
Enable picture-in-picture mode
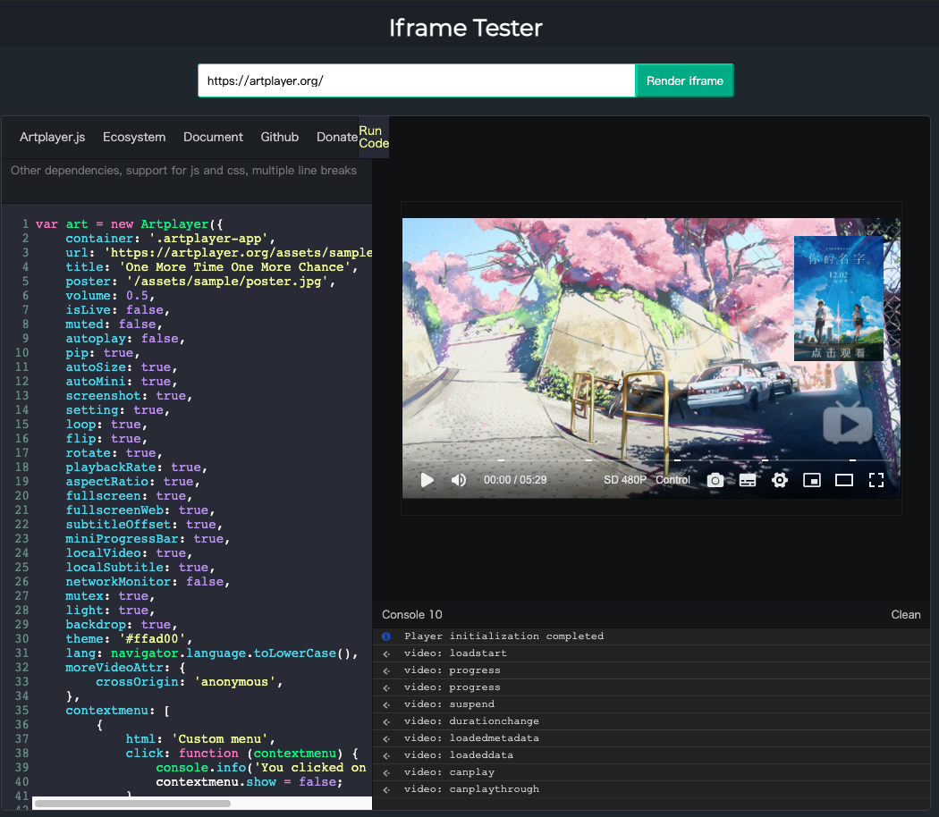[812, 480]
